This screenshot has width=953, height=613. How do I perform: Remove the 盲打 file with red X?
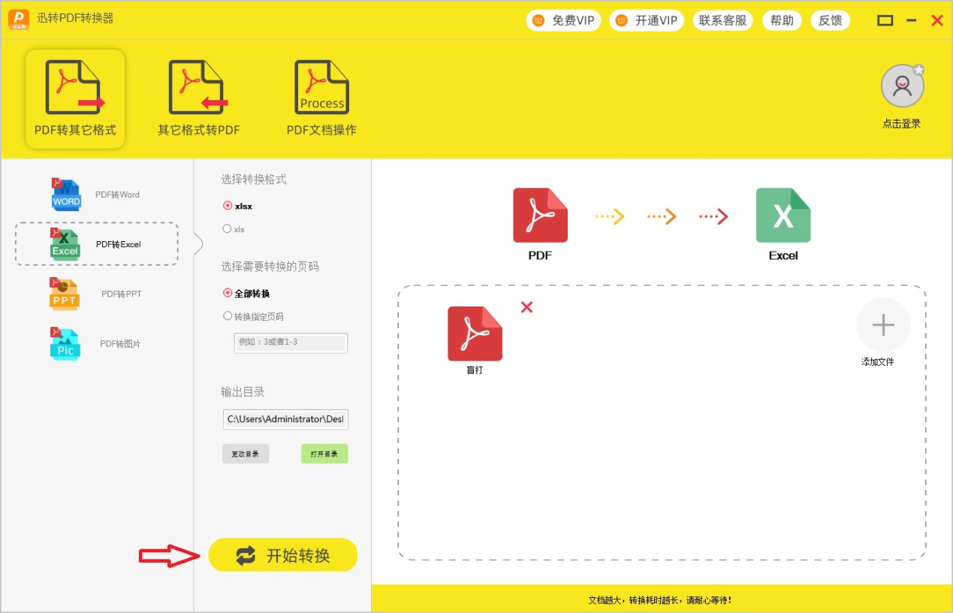[x=527, y=306]
